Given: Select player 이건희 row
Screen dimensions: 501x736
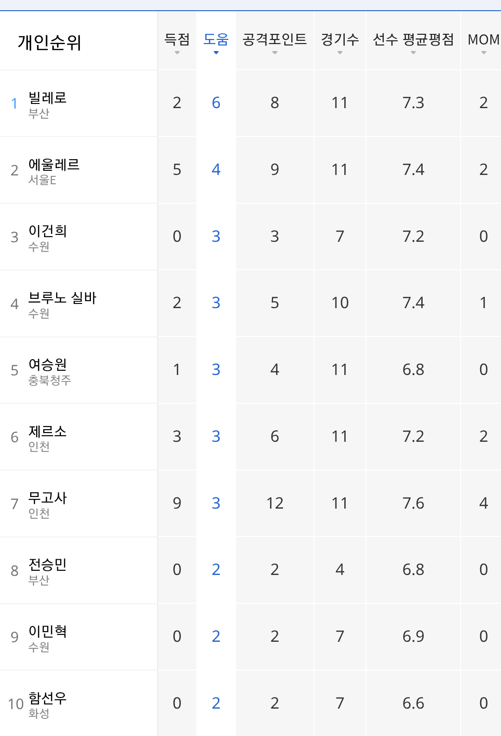Looking at the screenshot, I should [x=48, y=231].
